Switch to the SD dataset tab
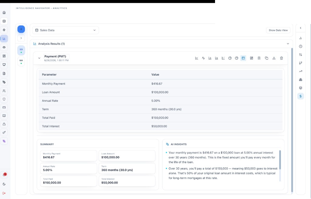The height and width of the screenshot is (199, 311). pos(21,50)
